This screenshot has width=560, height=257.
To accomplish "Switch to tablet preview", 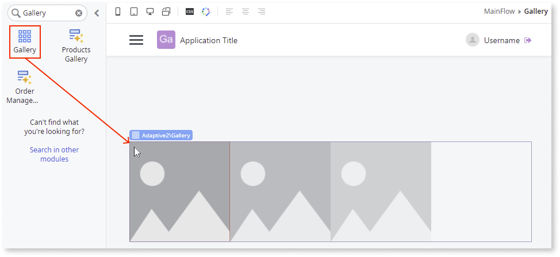I will pos(134,12).
